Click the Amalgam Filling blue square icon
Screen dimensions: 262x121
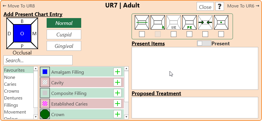tap(45, 72)
